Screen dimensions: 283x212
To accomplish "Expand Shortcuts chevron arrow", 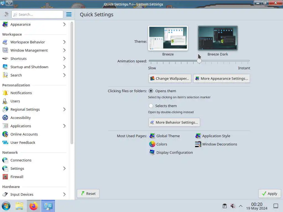I will 64,59.
